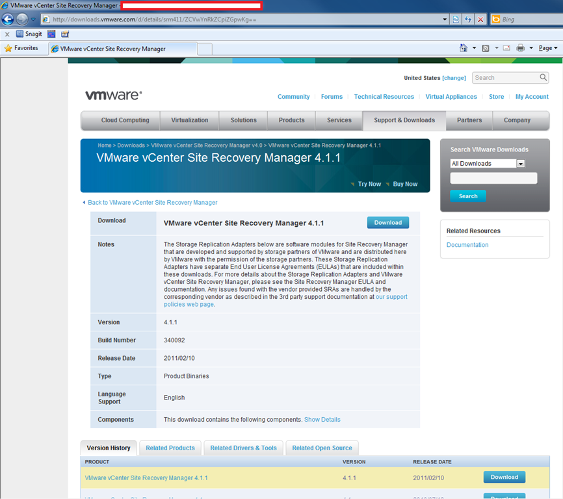Open the Documentation related resource link
Screen dimensions: 563x499
(x=467, y=245)
